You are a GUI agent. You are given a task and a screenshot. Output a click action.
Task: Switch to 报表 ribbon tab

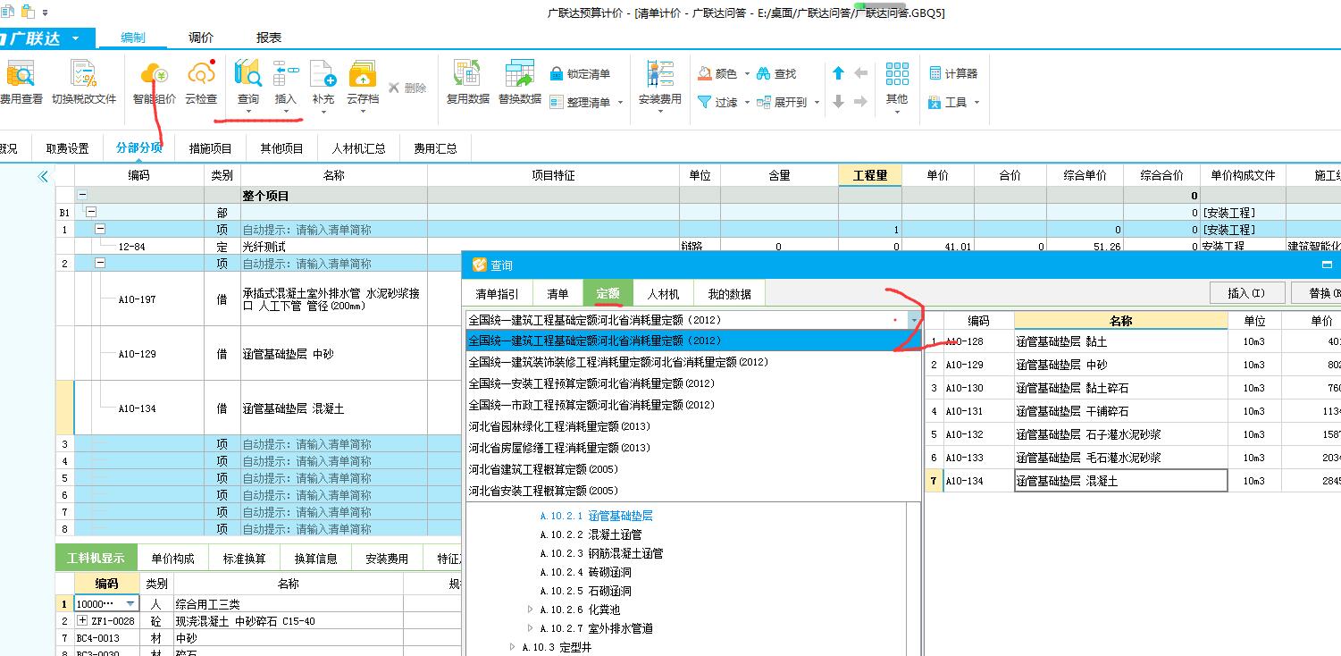(269, 38)
